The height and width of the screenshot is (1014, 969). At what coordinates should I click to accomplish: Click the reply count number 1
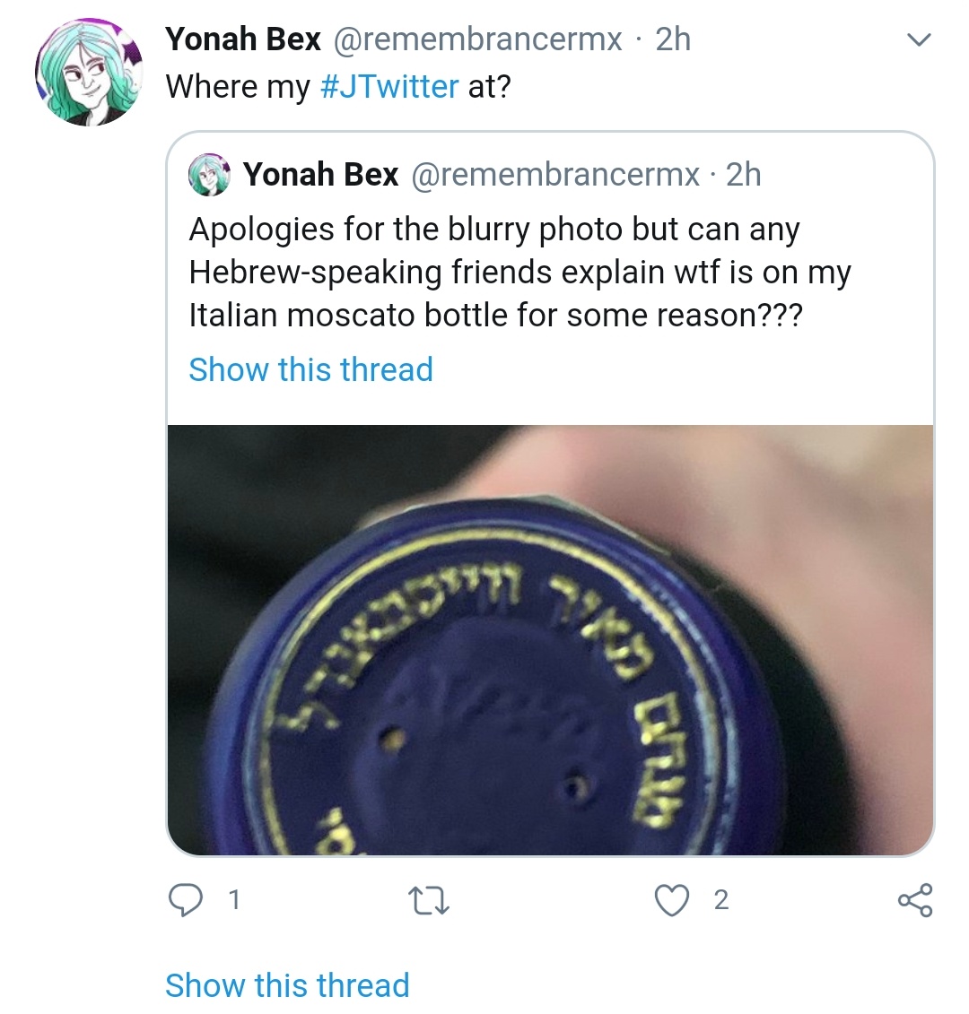point(234,900)
